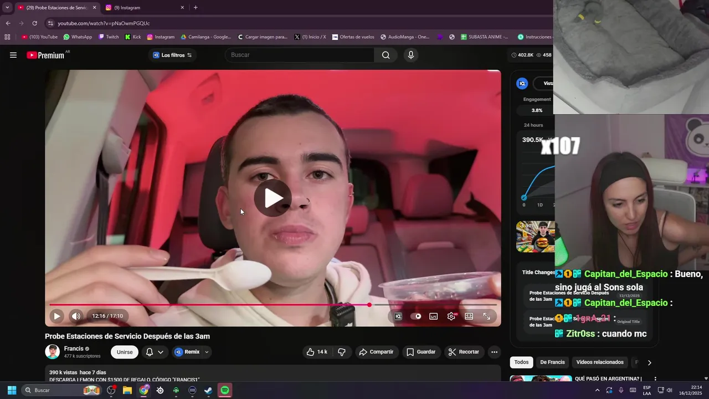Image resolution: width=709 pixels, height=399 pixels.
Task: Open notification bell dropdown
Action: click(x=155, y=352)
